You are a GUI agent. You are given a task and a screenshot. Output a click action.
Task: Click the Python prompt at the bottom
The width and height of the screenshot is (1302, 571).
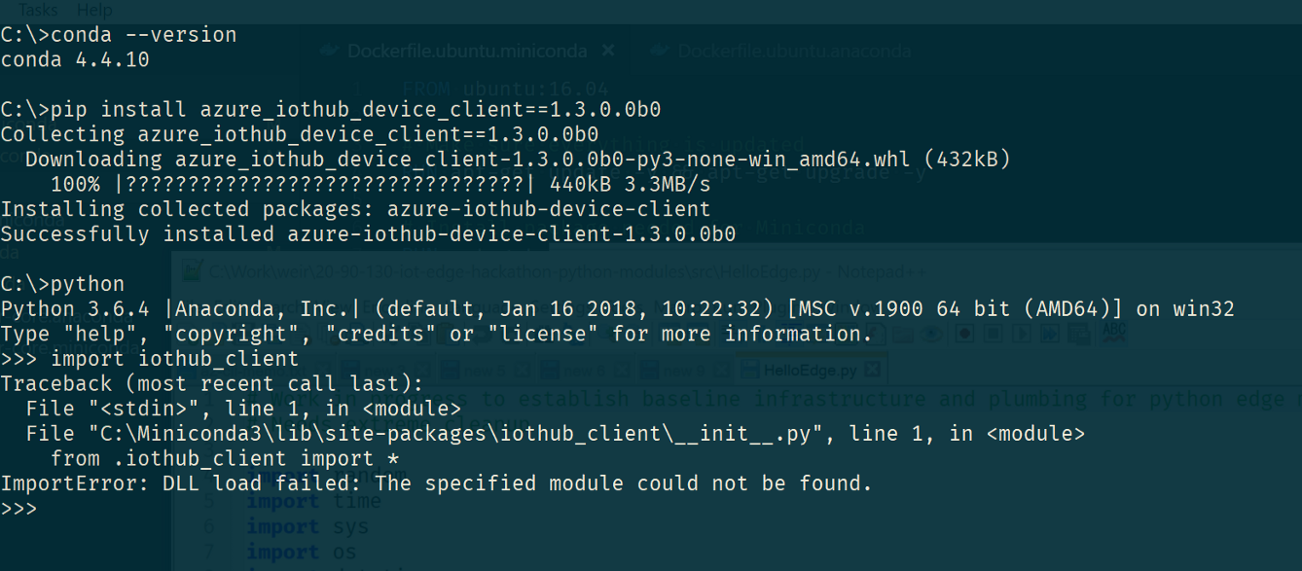[18, 509]
